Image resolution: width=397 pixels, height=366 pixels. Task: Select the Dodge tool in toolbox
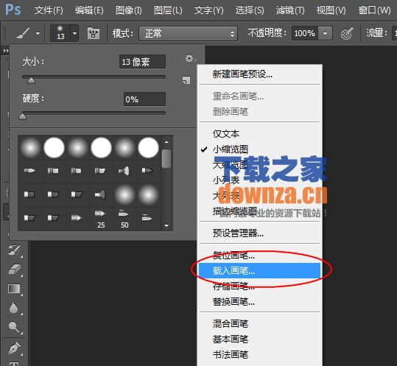click(x=15, y=327)
